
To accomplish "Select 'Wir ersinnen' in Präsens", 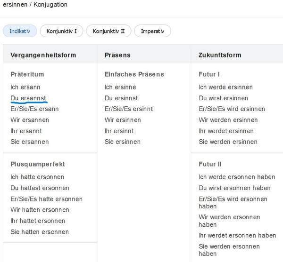I will click(x=123, y=120).
